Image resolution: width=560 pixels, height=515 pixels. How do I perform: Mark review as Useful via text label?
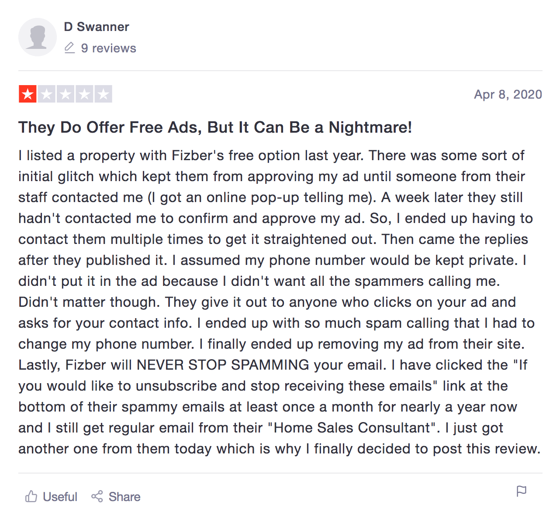(60, 497)
